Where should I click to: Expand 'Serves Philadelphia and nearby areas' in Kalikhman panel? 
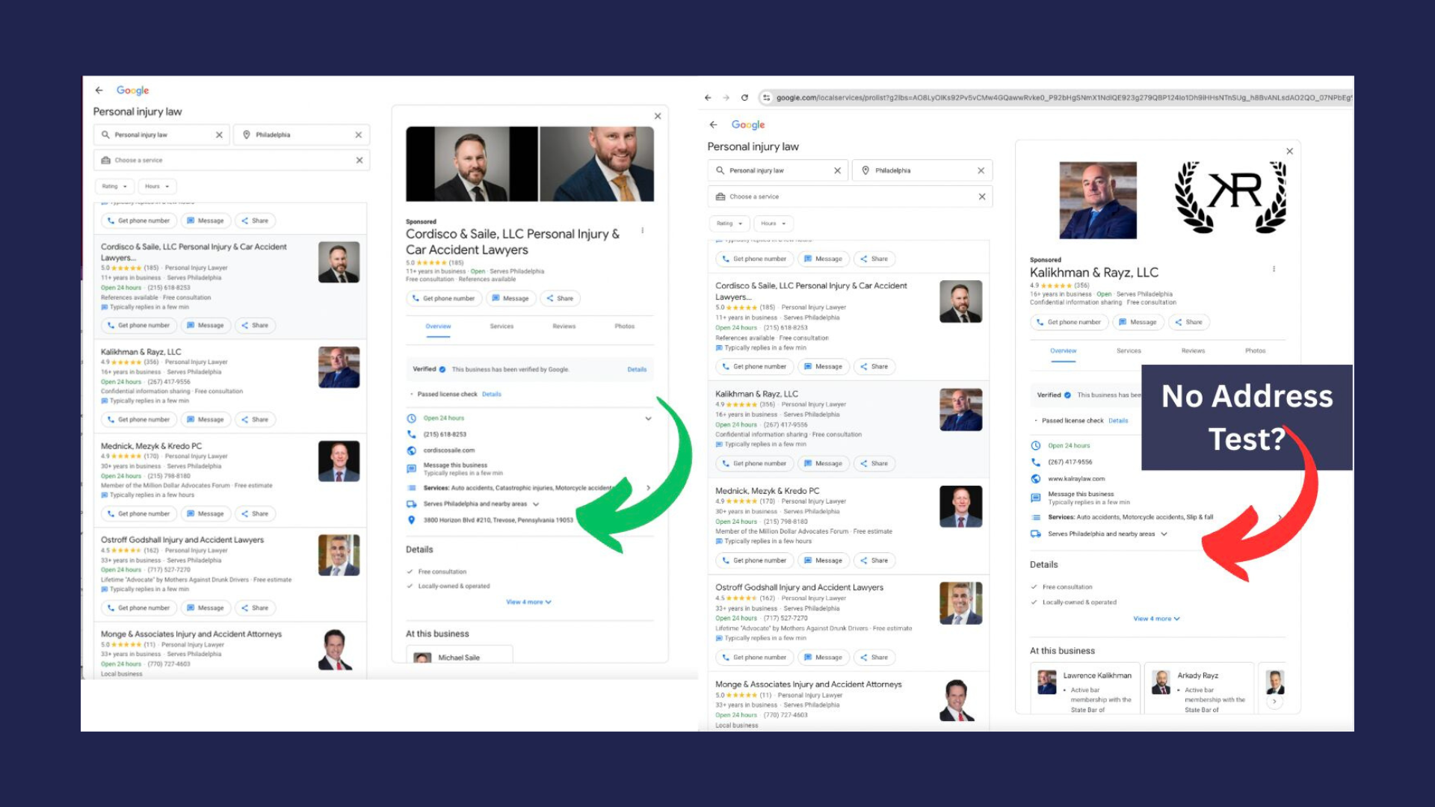(1164, 534)
